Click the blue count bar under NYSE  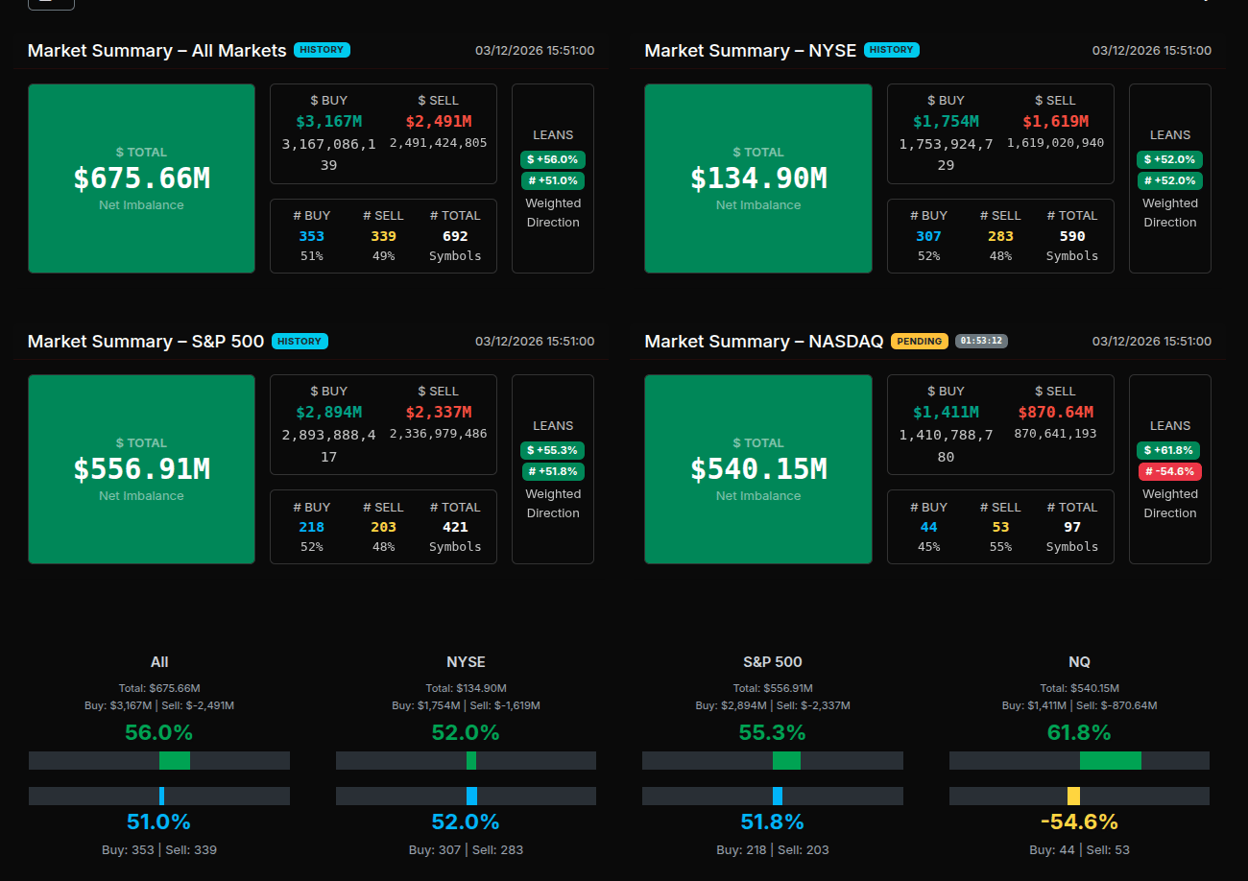[471, 796]
